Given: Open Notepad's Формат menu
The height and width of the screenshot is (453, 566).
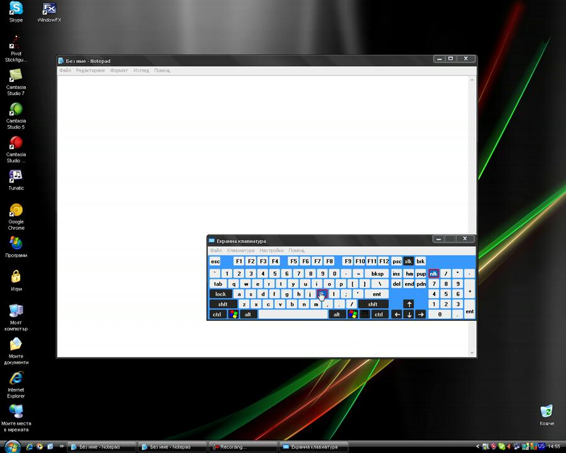Looking at the screenshot, I should [118, 70].
